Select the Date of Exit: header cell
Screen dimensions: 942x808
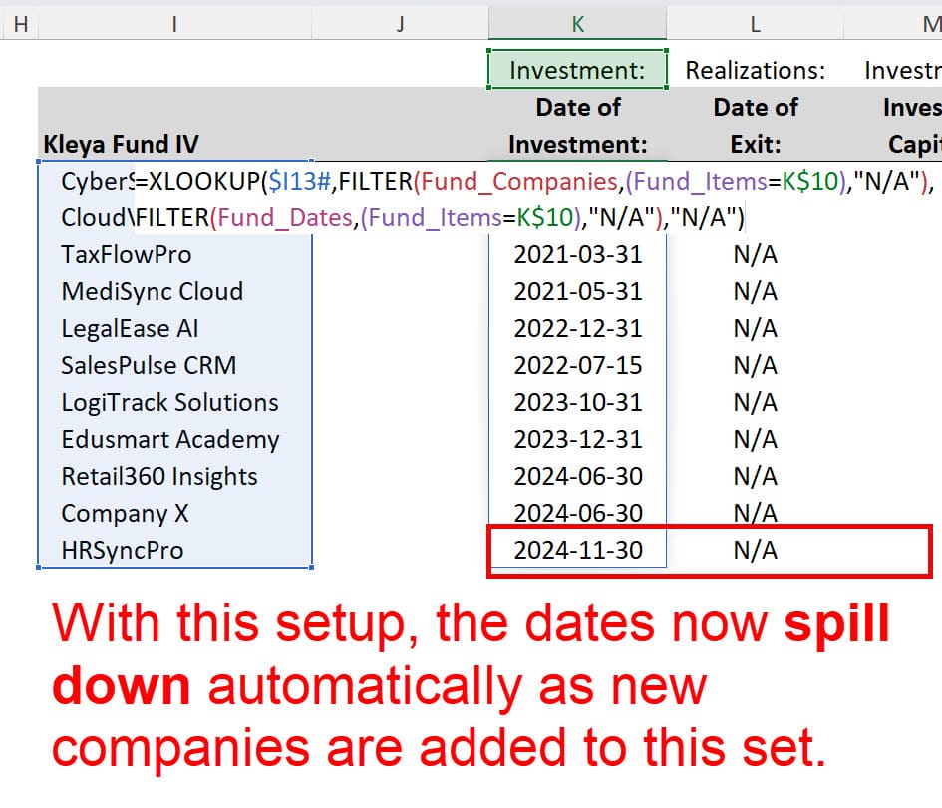(x=756, y=125)
